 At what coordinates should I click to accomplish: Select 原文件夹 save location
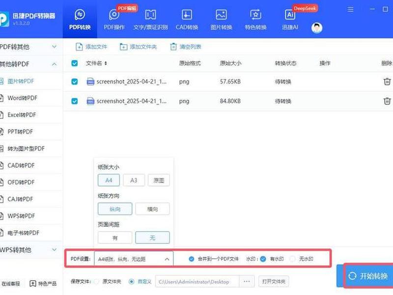(96, 282)
